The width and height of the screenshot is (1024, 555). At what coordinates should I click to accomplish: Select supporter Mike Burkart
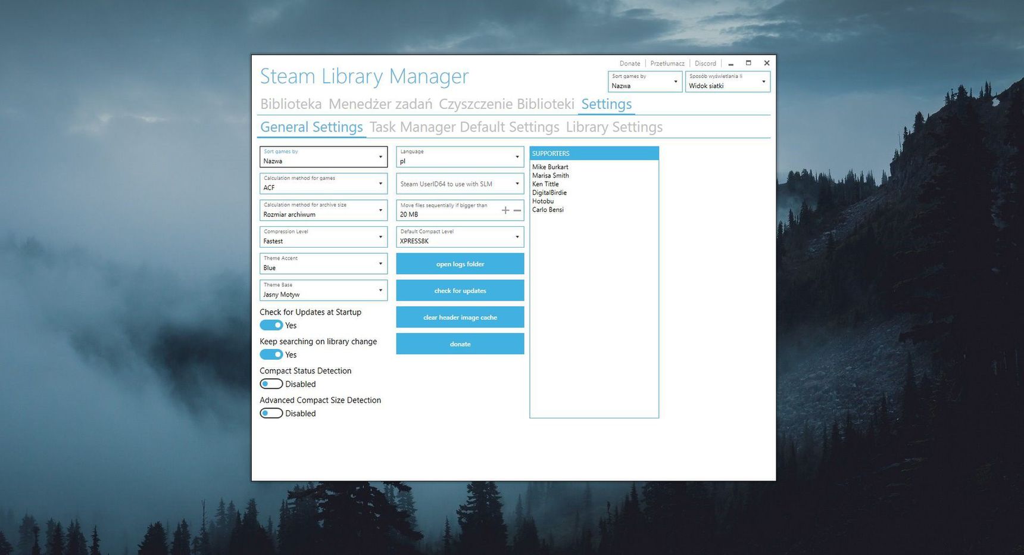550,167
